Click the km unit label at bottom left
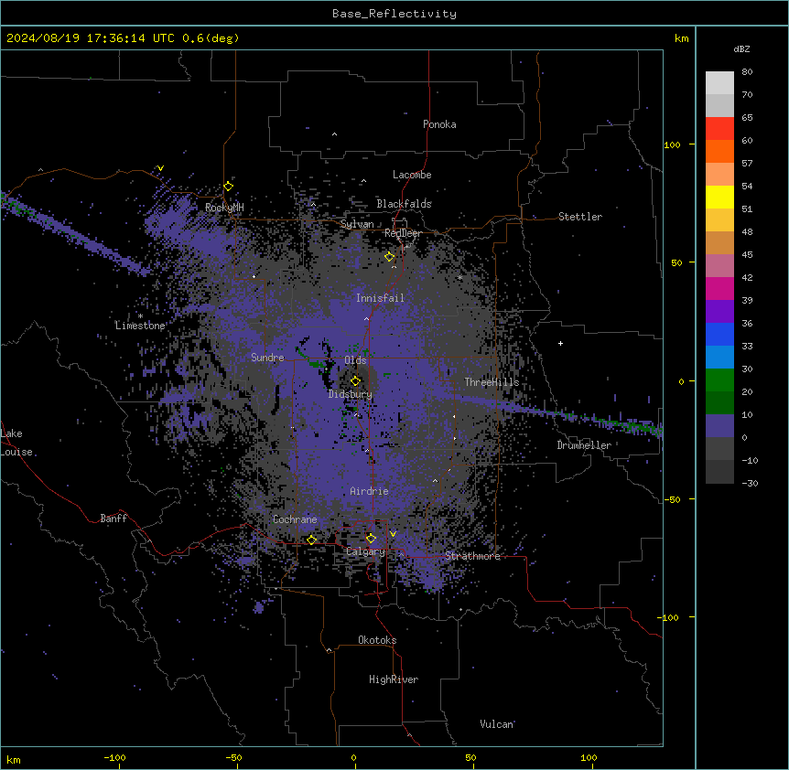 [14, 760]
